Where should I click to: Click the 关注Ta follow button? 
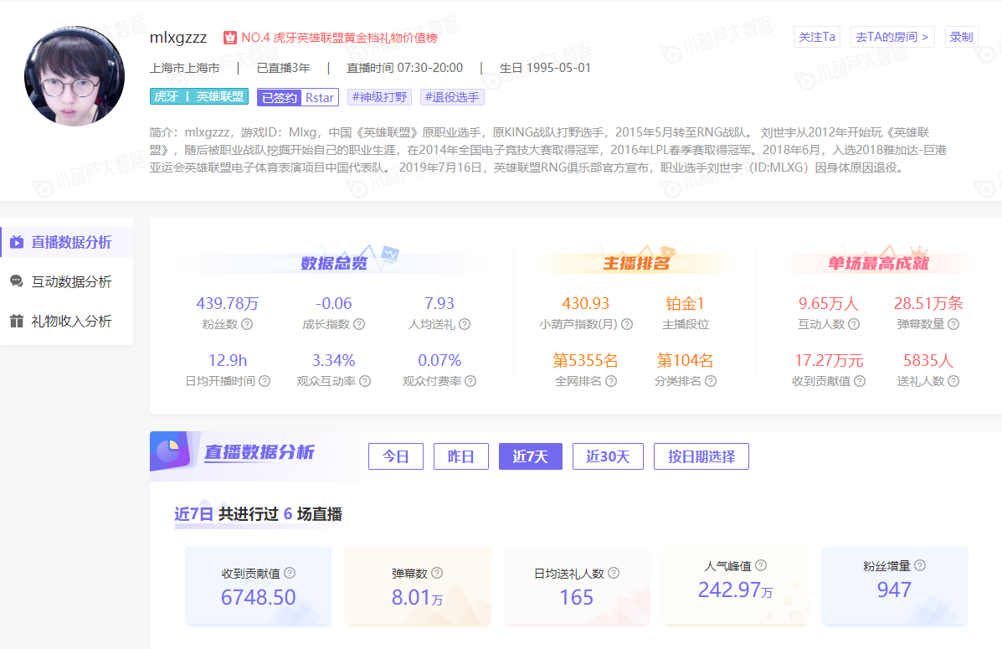(x=817, y=37)
